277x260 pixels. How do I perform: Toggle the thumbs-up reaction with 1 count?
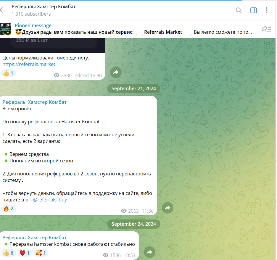[9, 73]
